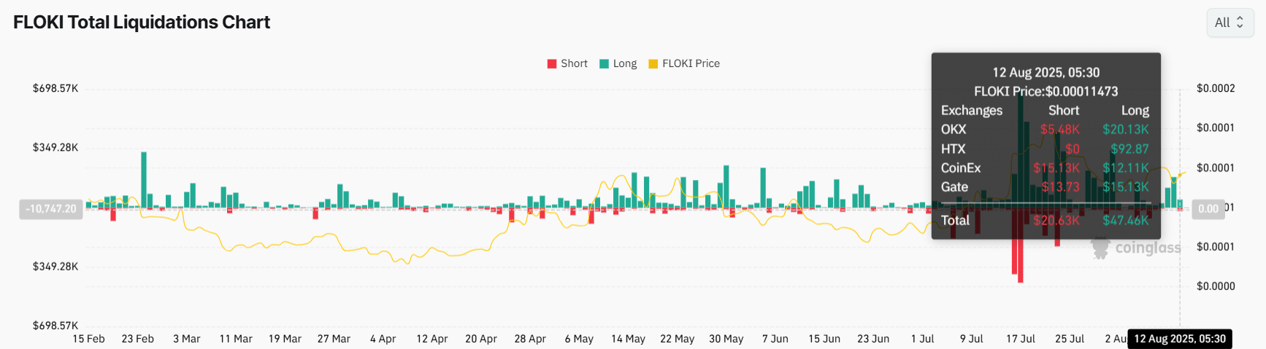1266x349 pixels.
Task: Open the "All" time range dropdown
Action: pos(1229,23)
